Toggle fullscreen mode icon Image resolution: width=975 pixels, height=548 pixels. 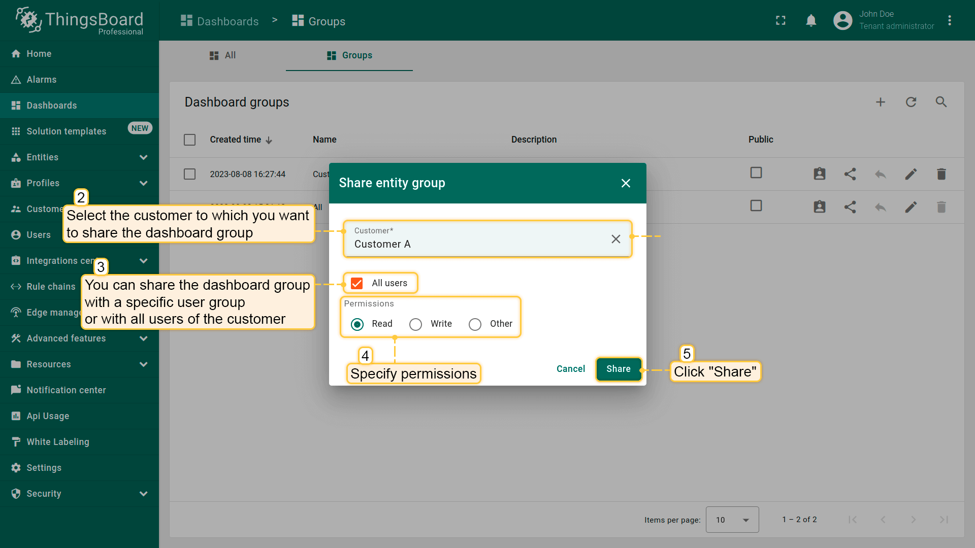click(781, 21)
